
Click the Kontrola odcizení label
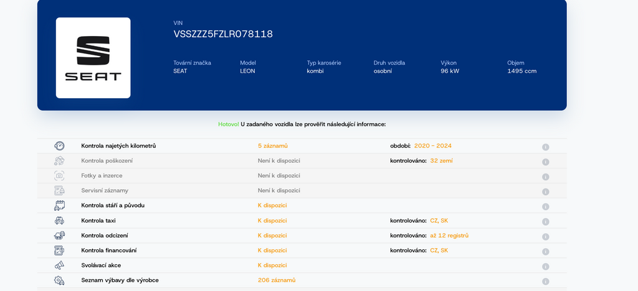tap(109, 236)
